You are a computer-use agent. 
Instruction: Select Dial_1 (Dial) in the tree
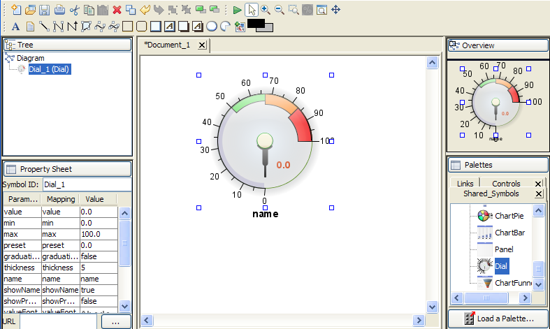[49, 69]
